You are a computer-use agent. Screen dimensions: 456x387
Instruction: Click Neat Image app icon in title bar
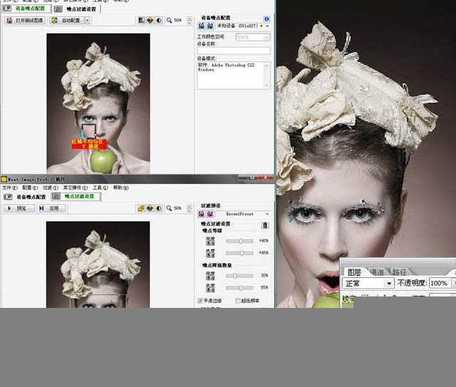(4, 179)
